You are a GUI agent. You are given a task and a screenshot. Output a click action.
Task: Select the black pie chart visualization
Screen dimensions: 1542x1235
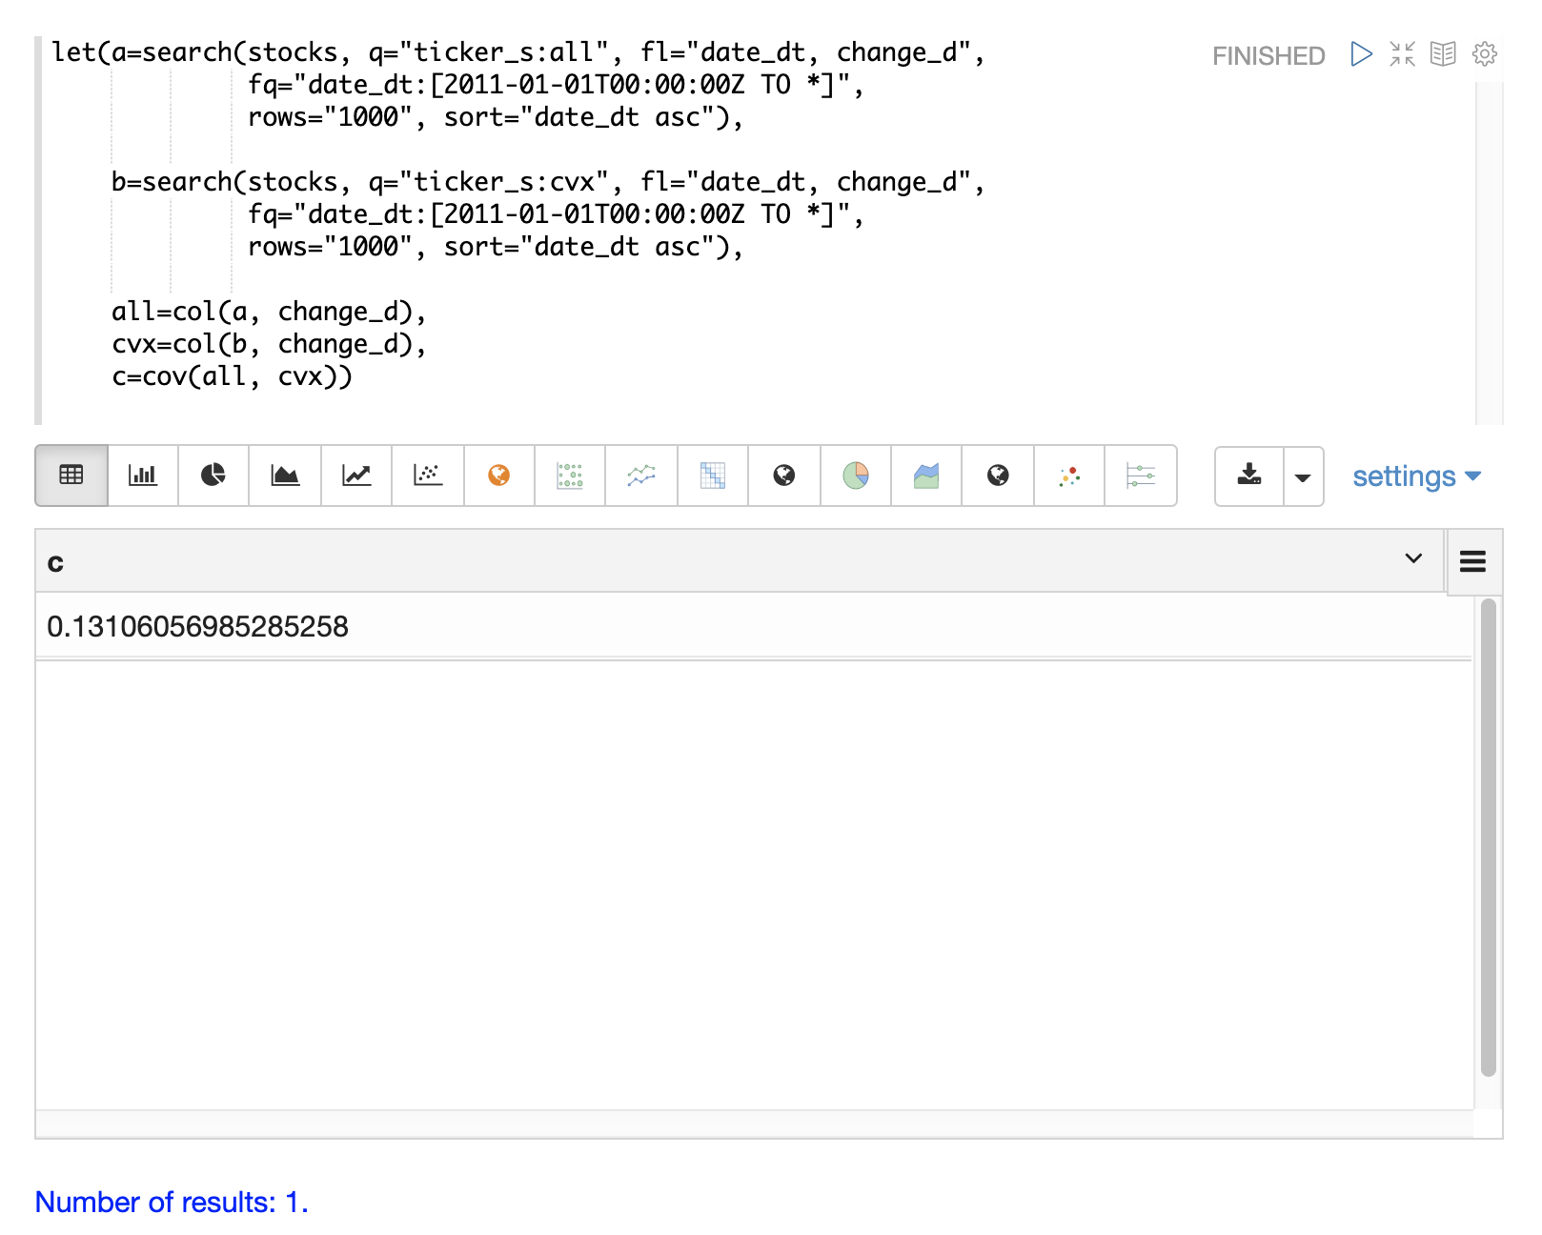[x=213, y=476]
